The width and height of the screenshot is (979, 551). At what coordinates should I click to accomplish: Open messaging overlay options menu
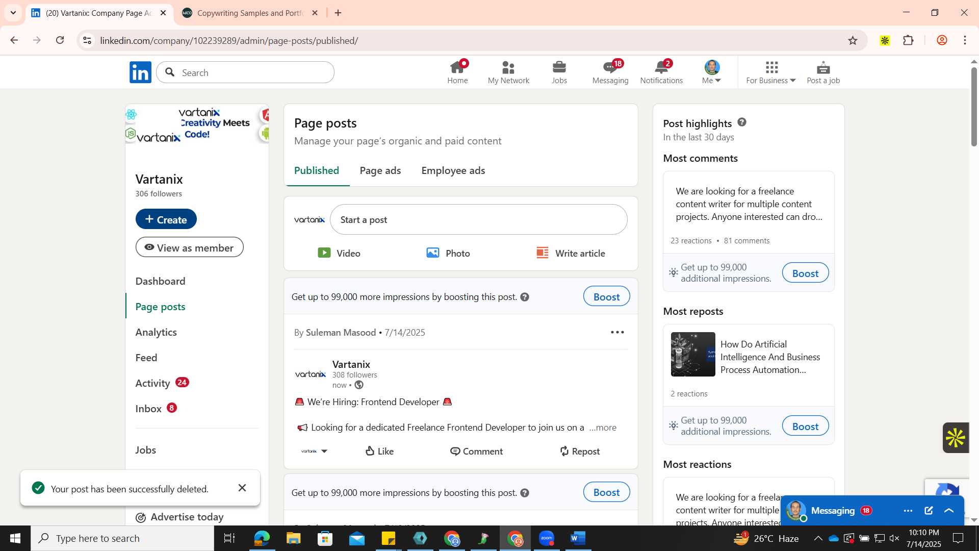[908, 511]
